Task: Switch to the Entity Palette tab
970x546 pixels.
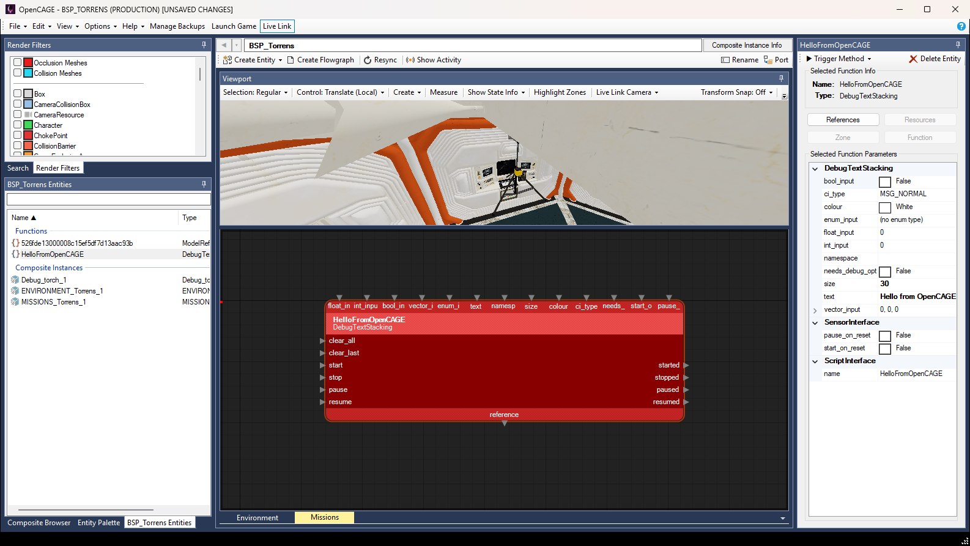Action: (98, 523)
